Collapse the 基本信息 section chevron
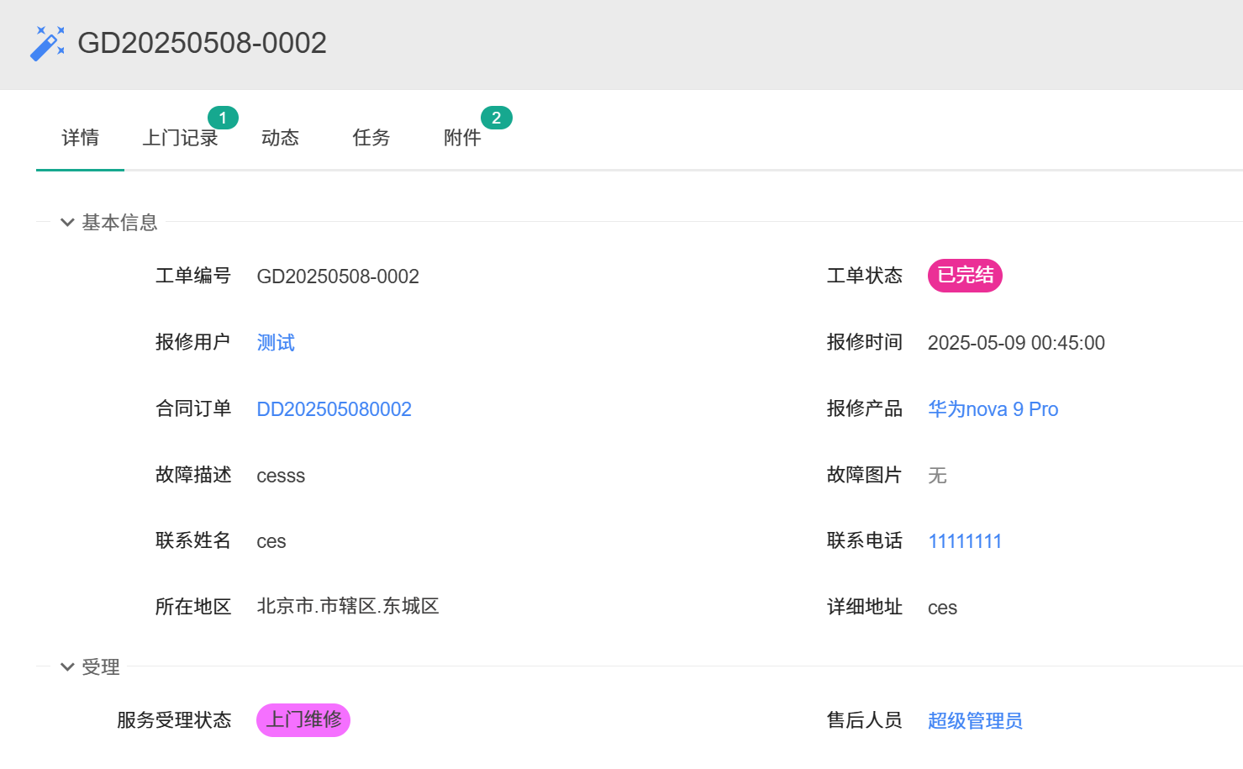Screen dimensions: 1243x769 tap(67, 223)
